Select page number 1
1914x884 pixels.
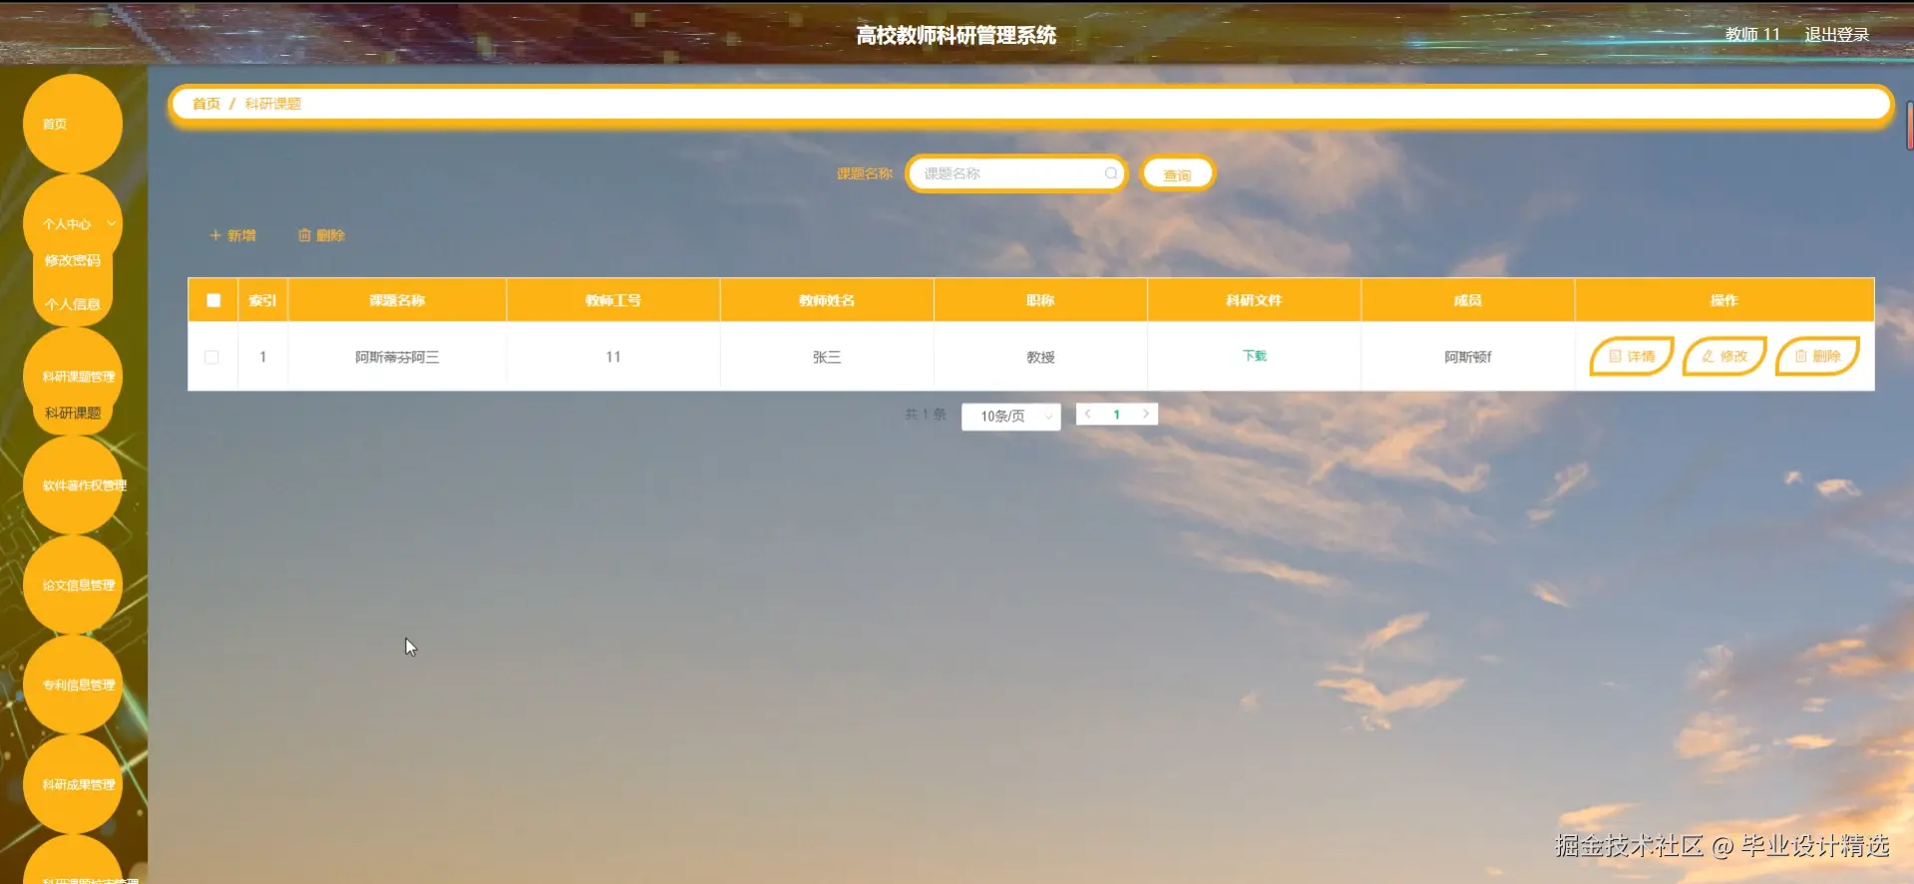[x=1116, y=415]
